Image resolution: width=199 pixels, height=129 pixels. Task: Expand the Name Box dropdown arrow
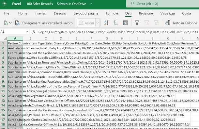[x=27, y=32]
